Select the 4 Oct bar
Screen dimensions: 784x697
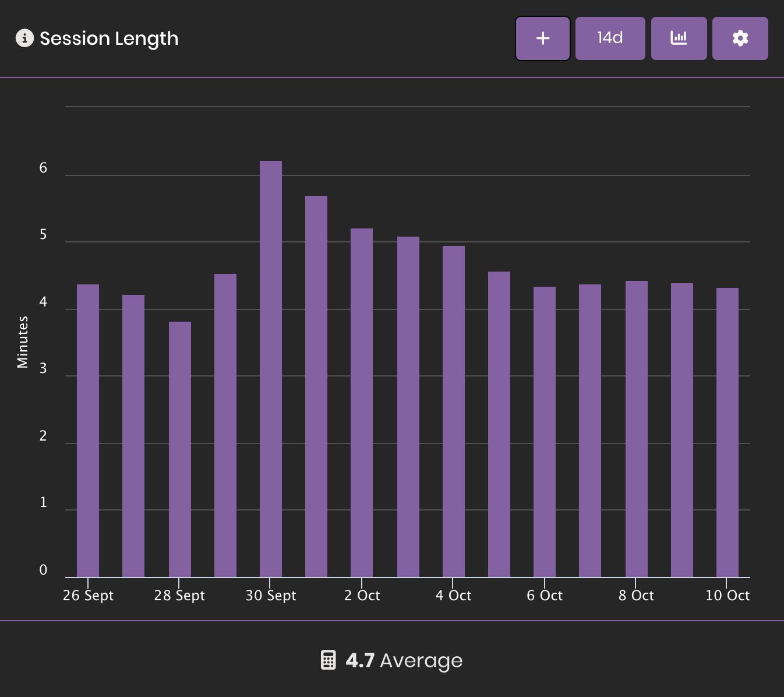[454, 411]
